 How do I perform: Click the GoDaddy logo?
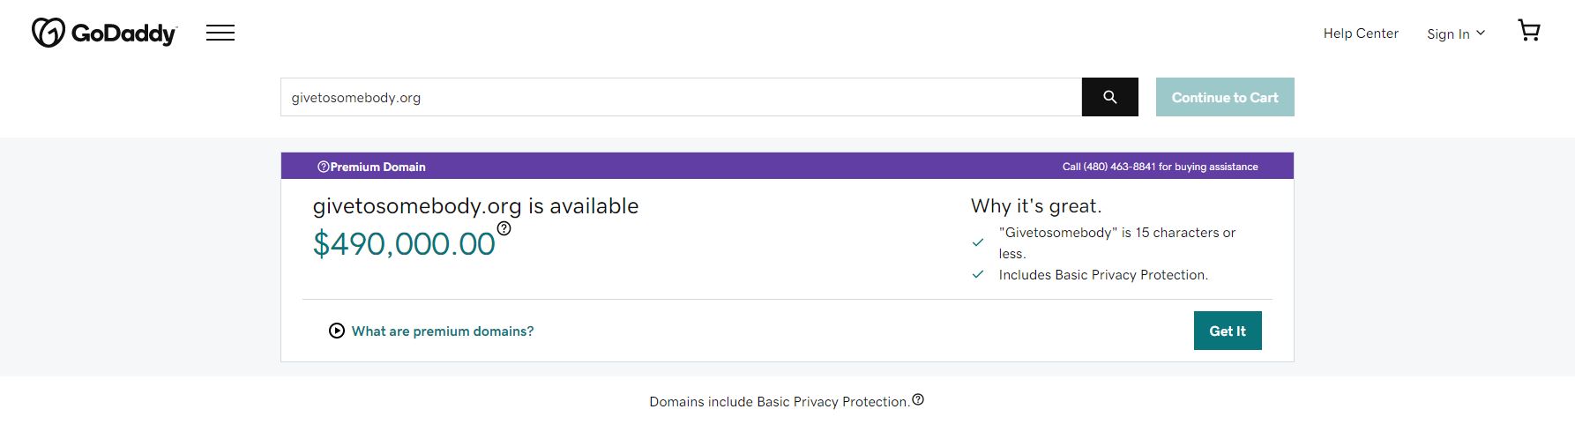(104, 33)
